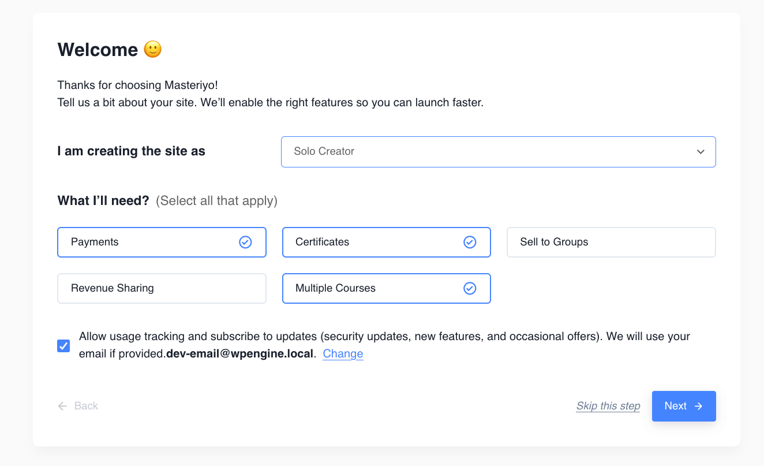Click the right arrow icon inside Next
The width and height of the screenshot is (764, 466).
point(699,406)
